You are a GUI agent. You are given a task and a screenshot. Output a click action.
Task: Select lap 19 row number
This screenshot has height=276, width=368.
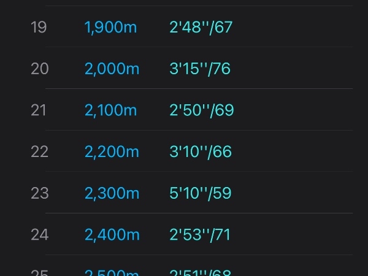point(39,27)
